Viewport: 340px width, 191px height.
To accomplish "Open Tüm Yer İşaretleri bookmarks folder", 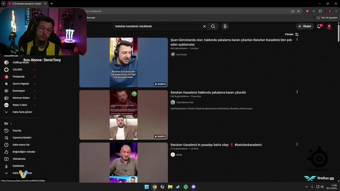I will tap(327, 18).
